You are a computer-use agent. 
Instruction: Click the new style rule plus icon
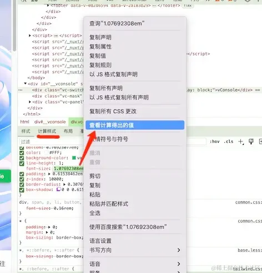241,141
